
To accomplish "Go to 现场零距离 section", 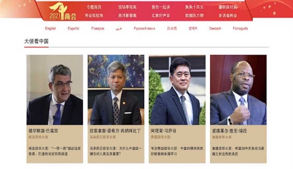I will pos(127,7).
